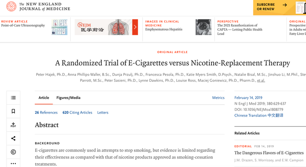This screenshot has height=167, width=306.
Task: View the 26 References link
Action: (46, 112)
